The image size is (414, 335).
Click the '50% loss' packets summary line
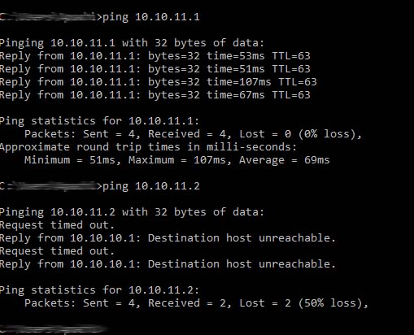[196, 303]
